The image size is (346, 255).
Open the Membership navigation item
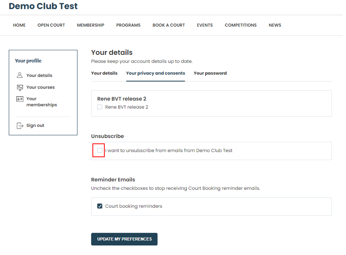(91, 25)
